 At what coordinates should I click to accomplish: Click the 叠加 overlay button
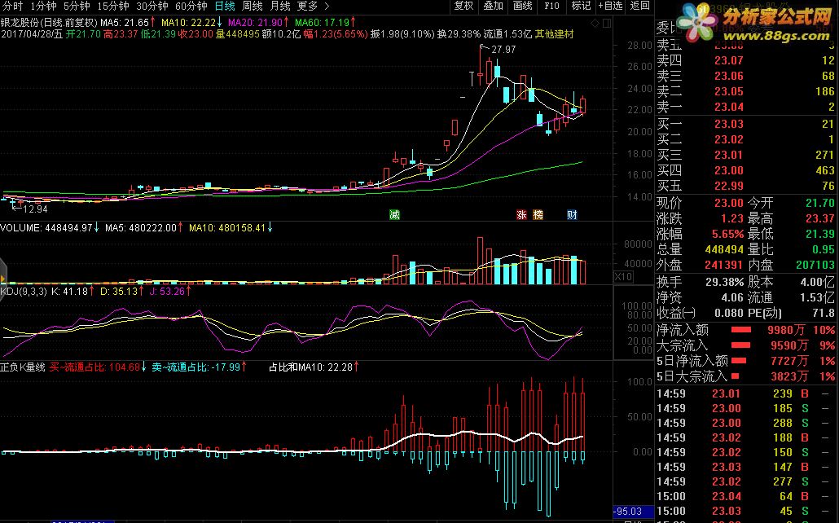(493, 6)
